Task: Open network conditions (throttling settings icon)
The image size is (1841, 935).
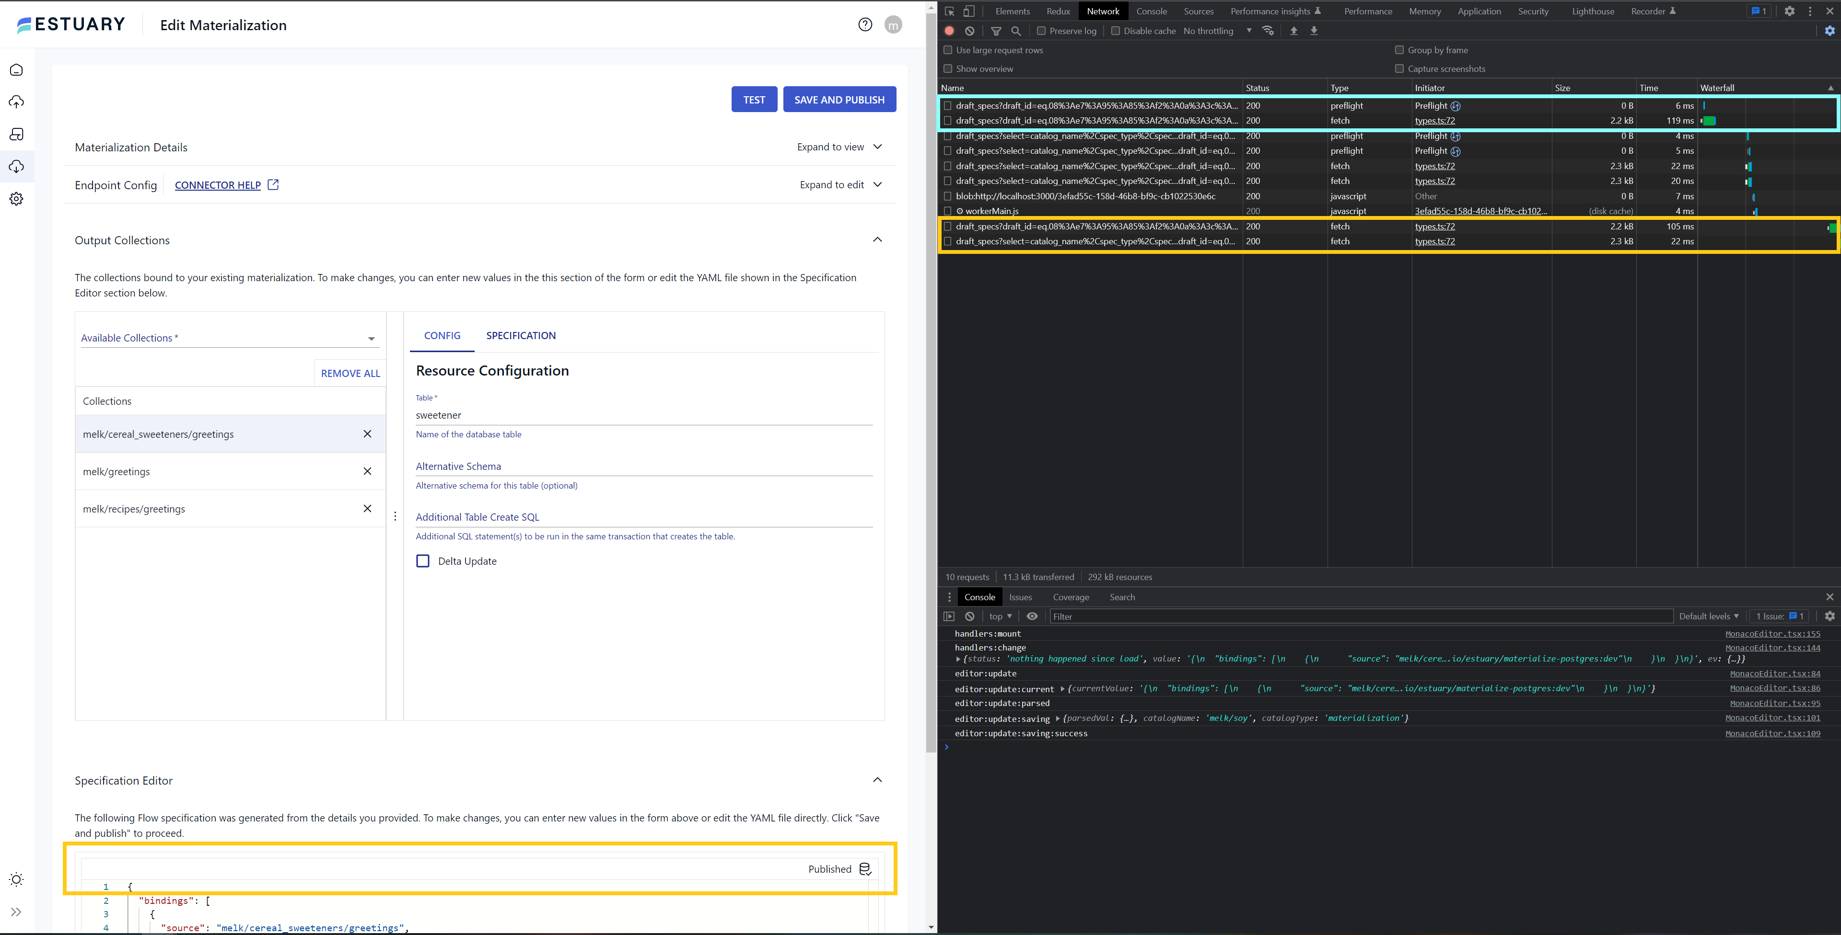Action: pos(1268,31)
